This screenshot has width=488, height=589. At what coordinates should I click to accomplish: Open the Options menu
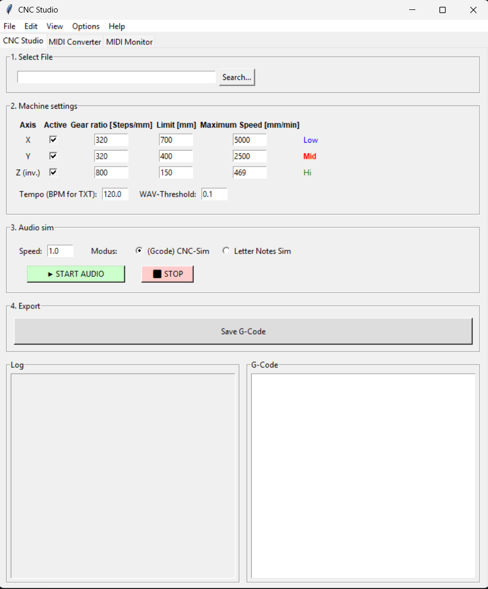(x=86, y=26)
